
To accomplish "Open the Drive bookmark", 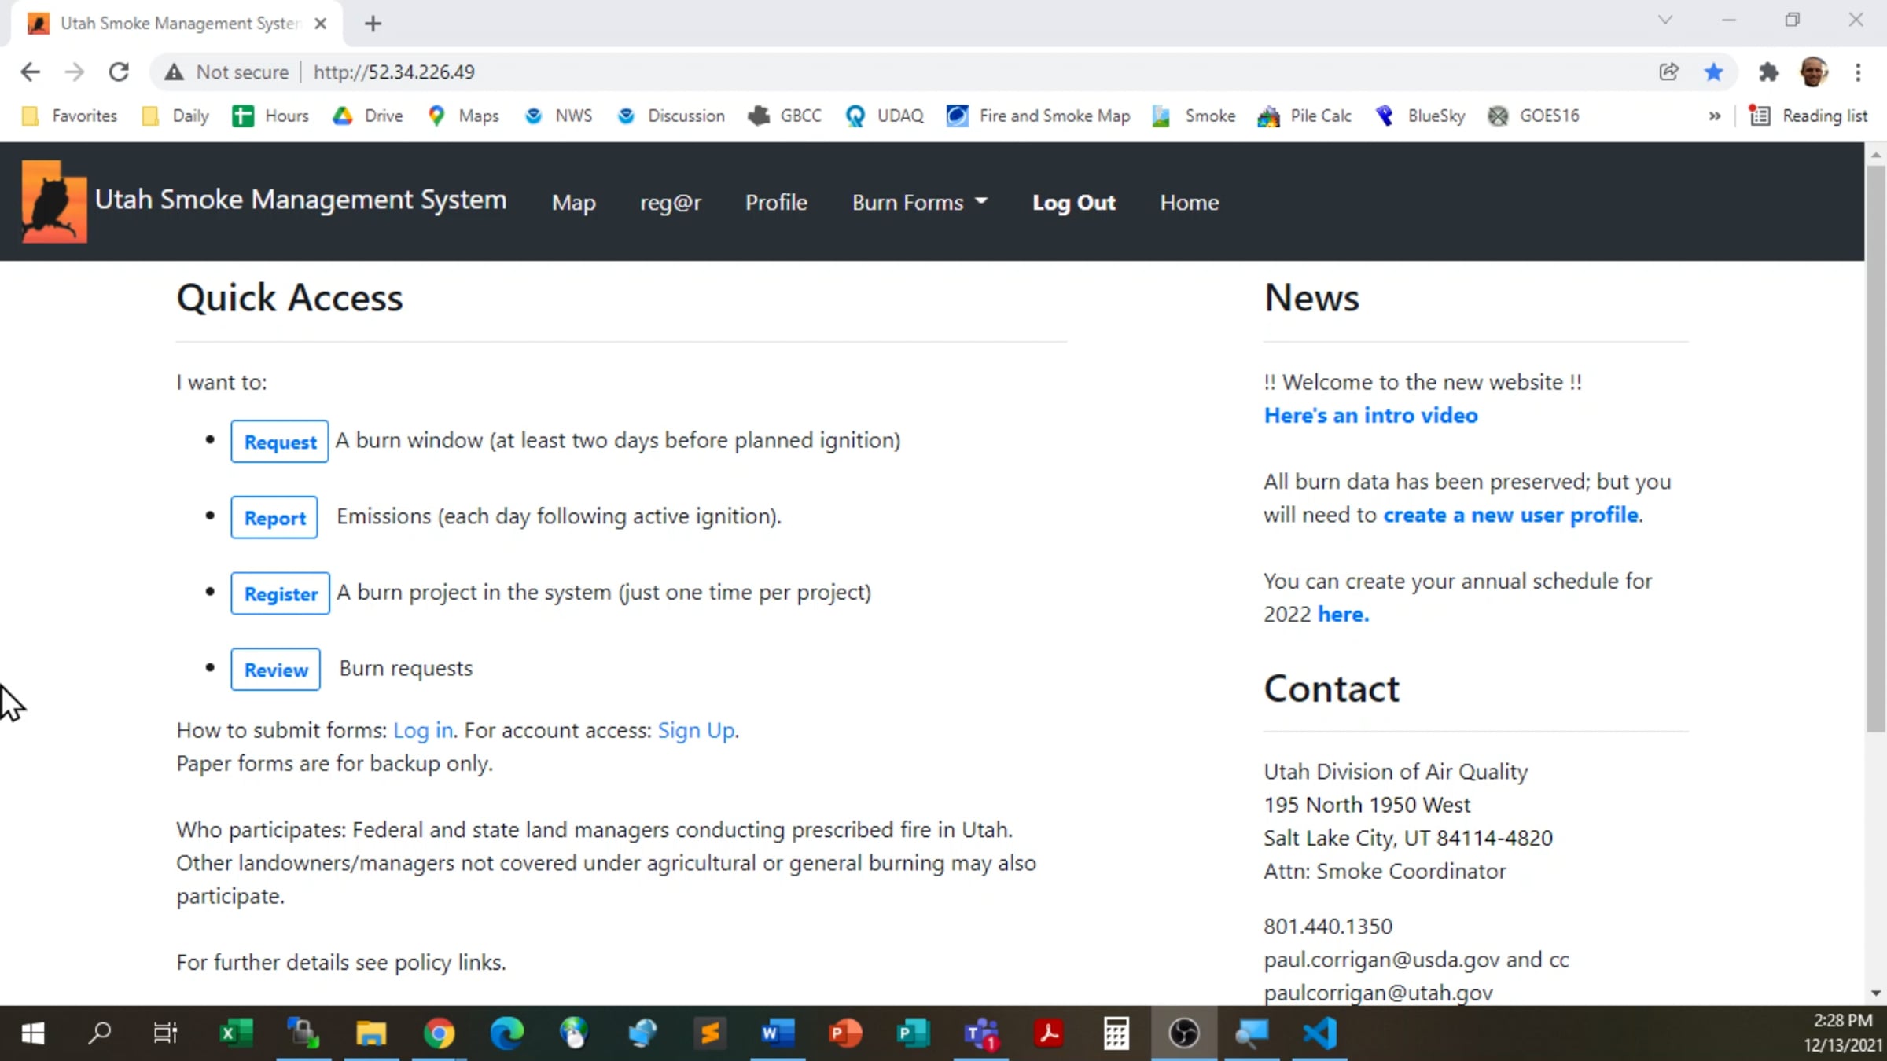I will [367, 116].
